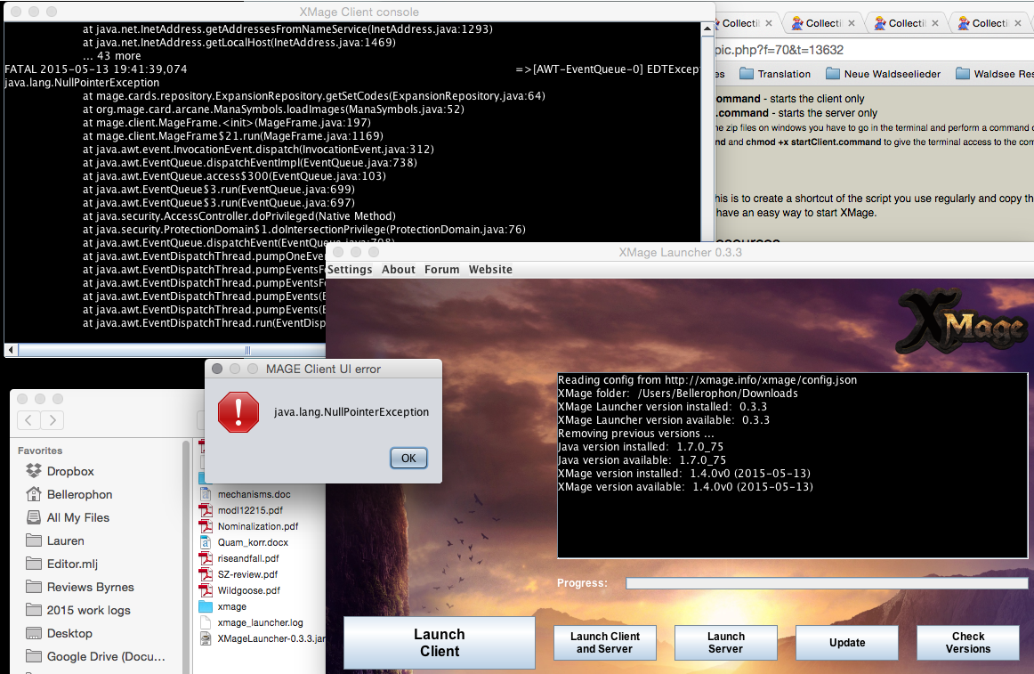Select Desktop in Finder sidebar
The width and height of the screenshot is (1034, 674).
pos(60,633)
